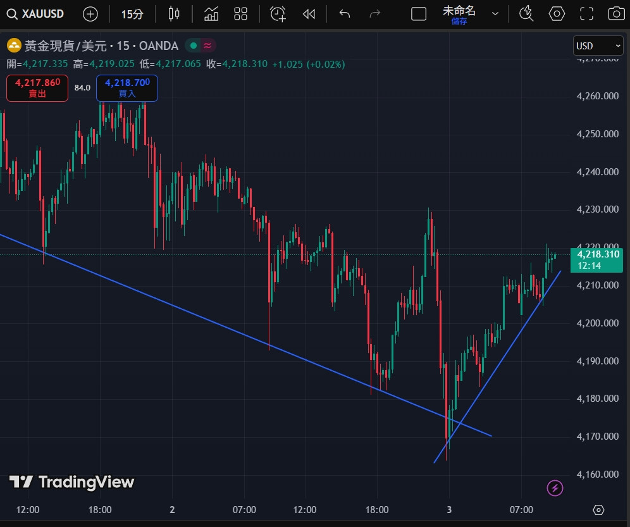Click the 收=4,218.310 close value
The image size is (630, 527).
click(237, 64)
